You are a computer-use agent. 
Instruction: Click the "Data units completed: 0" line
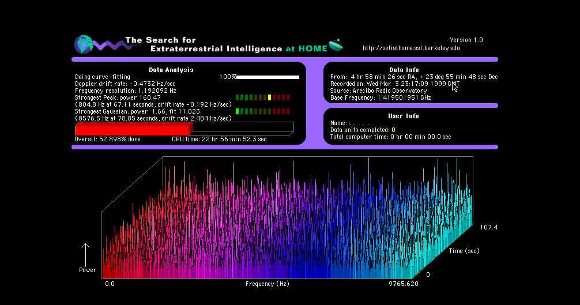pos(363,130)
